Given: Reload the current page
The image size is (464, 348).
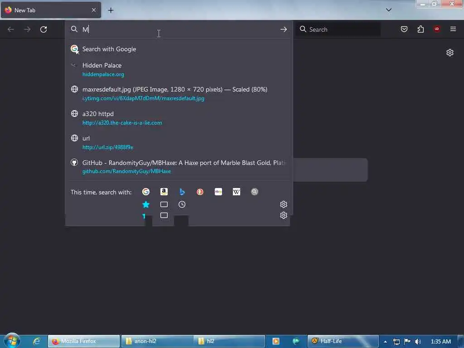Looking at the screenshot, I should click(43, 29).
